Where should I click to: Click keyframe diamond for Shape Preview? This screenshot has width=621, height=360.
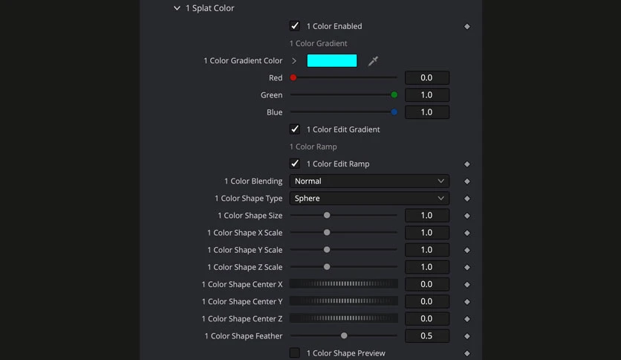[x=467, y=353]
